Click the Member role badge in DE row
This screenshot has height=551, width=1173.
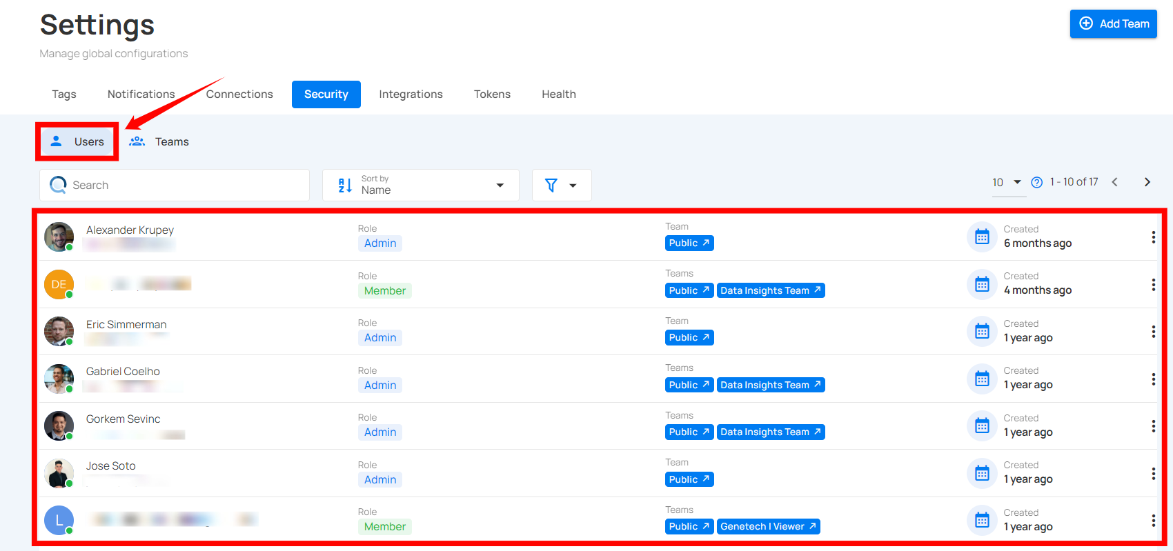(385, 291)
